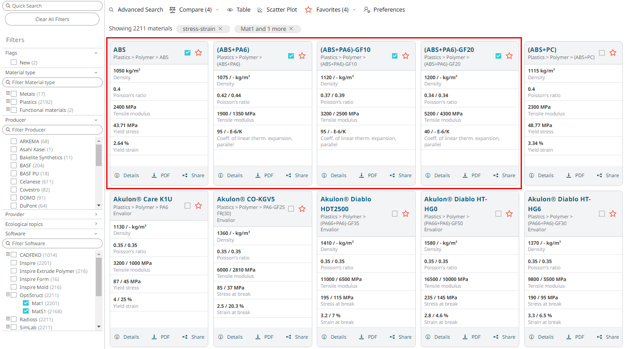Share the (ABS+PA6)-GF20 material
This screenshot has height=349, width=625.
(x=504, y=175)
